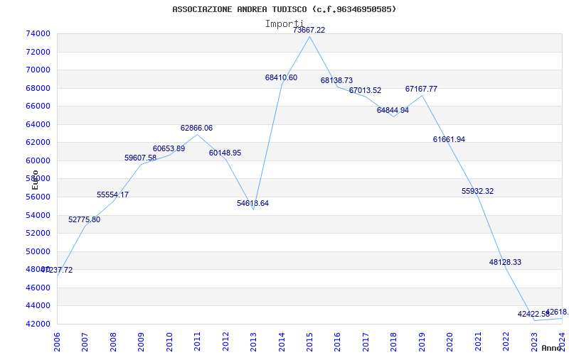Image resolution: width=569 pixels, height=355 pixels.
Task: Click the x-axis year 2014
Action: point(282,342)
